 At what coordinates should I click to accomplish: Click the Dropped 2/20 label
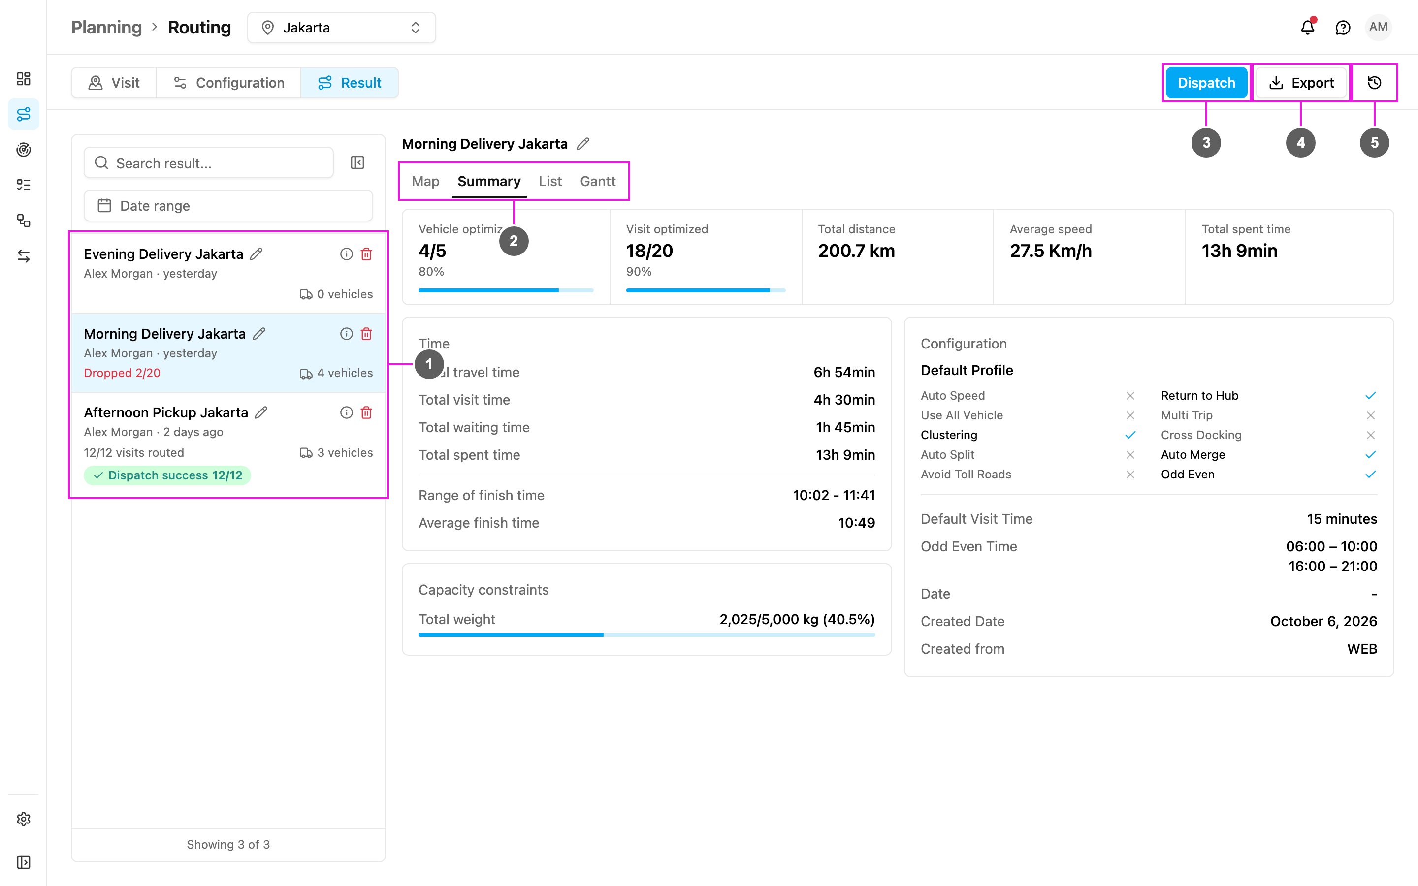coord(122,373)
